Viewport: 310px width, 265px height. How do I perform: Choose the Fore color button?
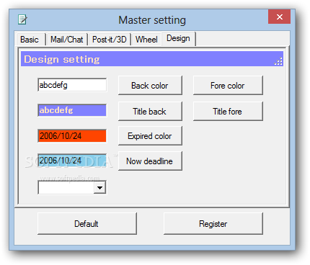coord(228,86)
